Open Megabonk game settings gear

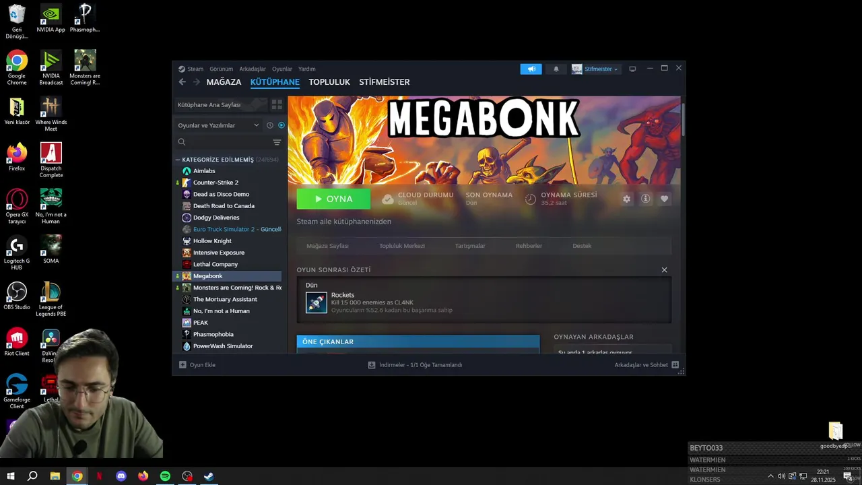627,199
